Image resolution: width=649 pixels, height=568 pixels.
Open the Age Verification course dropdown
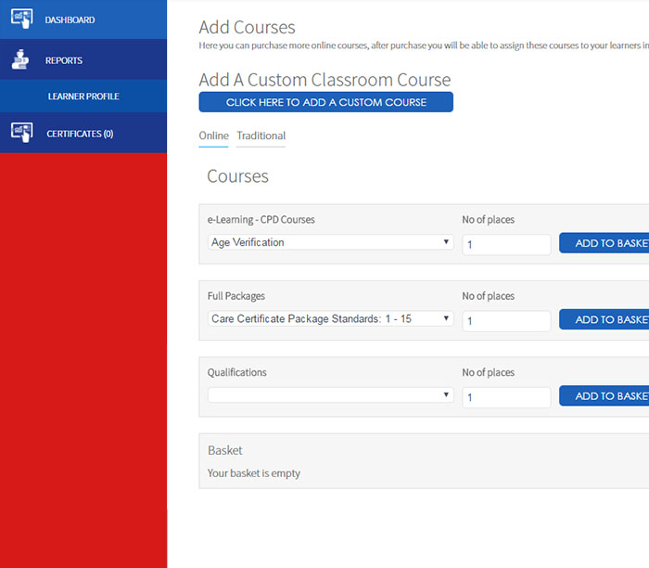pyautogui.click(x=330, y=242)
